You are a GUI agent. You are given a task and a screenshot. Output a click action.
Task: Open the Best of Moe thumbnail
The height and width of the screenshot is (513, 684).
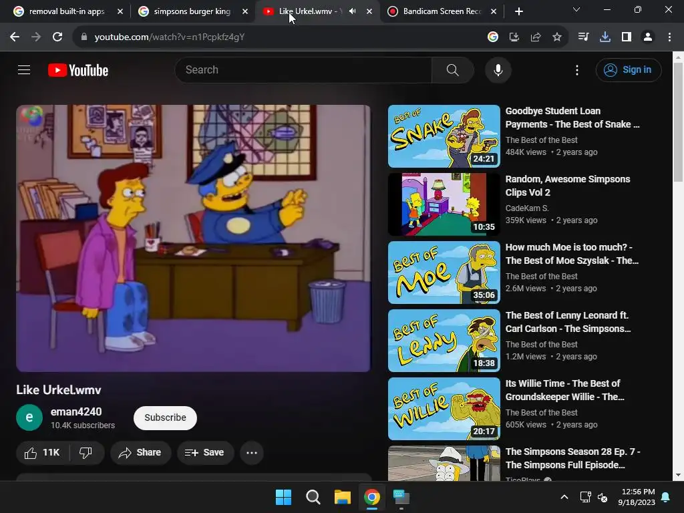point(444,273)
